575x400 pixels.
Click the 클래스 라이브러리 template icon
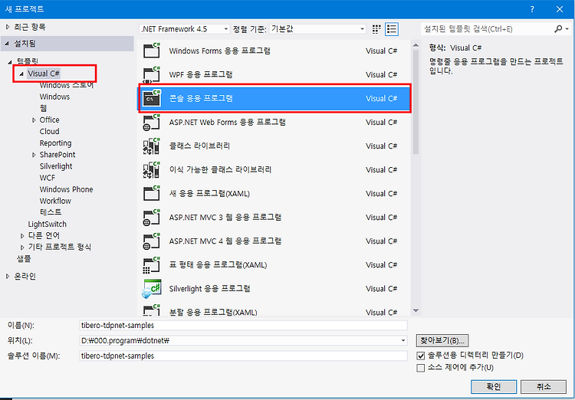click(x=152, y=146)
